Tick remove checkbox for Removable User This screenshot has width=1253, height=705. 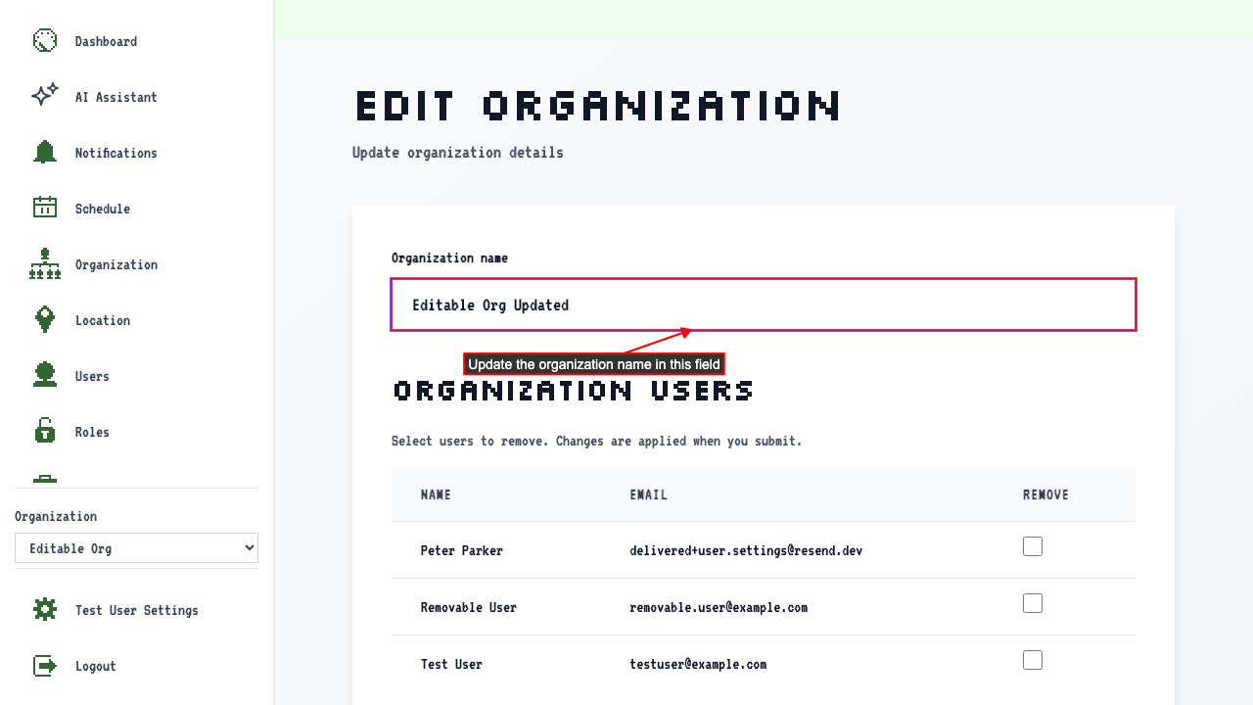coord(1033,603)
